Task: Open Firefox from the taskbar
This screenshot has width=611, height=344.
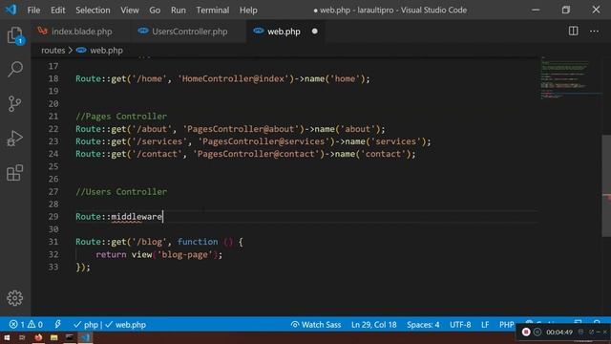Action: (x=38, y=337)
